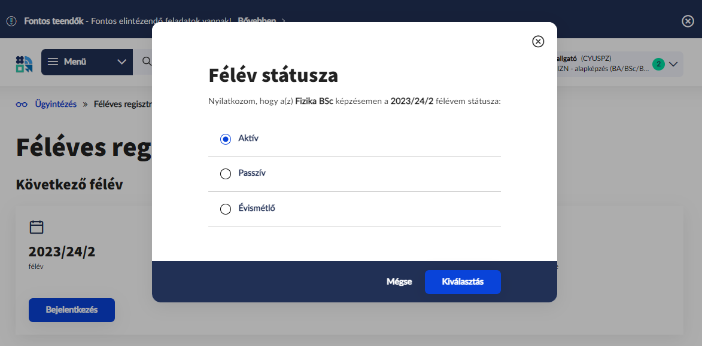Screen dimensions: 702x346
Task: Click the Neptun logo icon
Action: [x=25, y=63]
